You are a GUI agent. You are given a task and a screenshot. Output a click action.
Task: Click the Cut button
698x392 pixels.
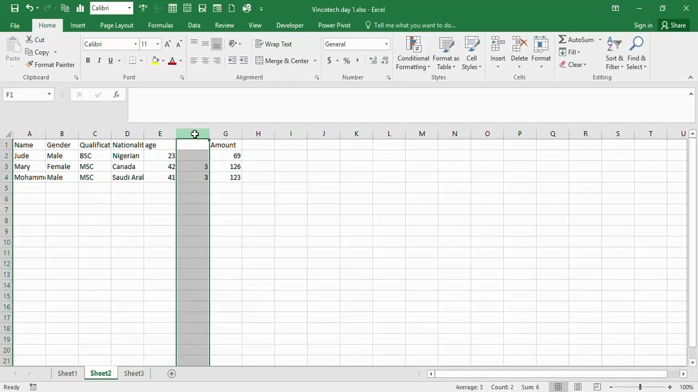tap(35, 40)
